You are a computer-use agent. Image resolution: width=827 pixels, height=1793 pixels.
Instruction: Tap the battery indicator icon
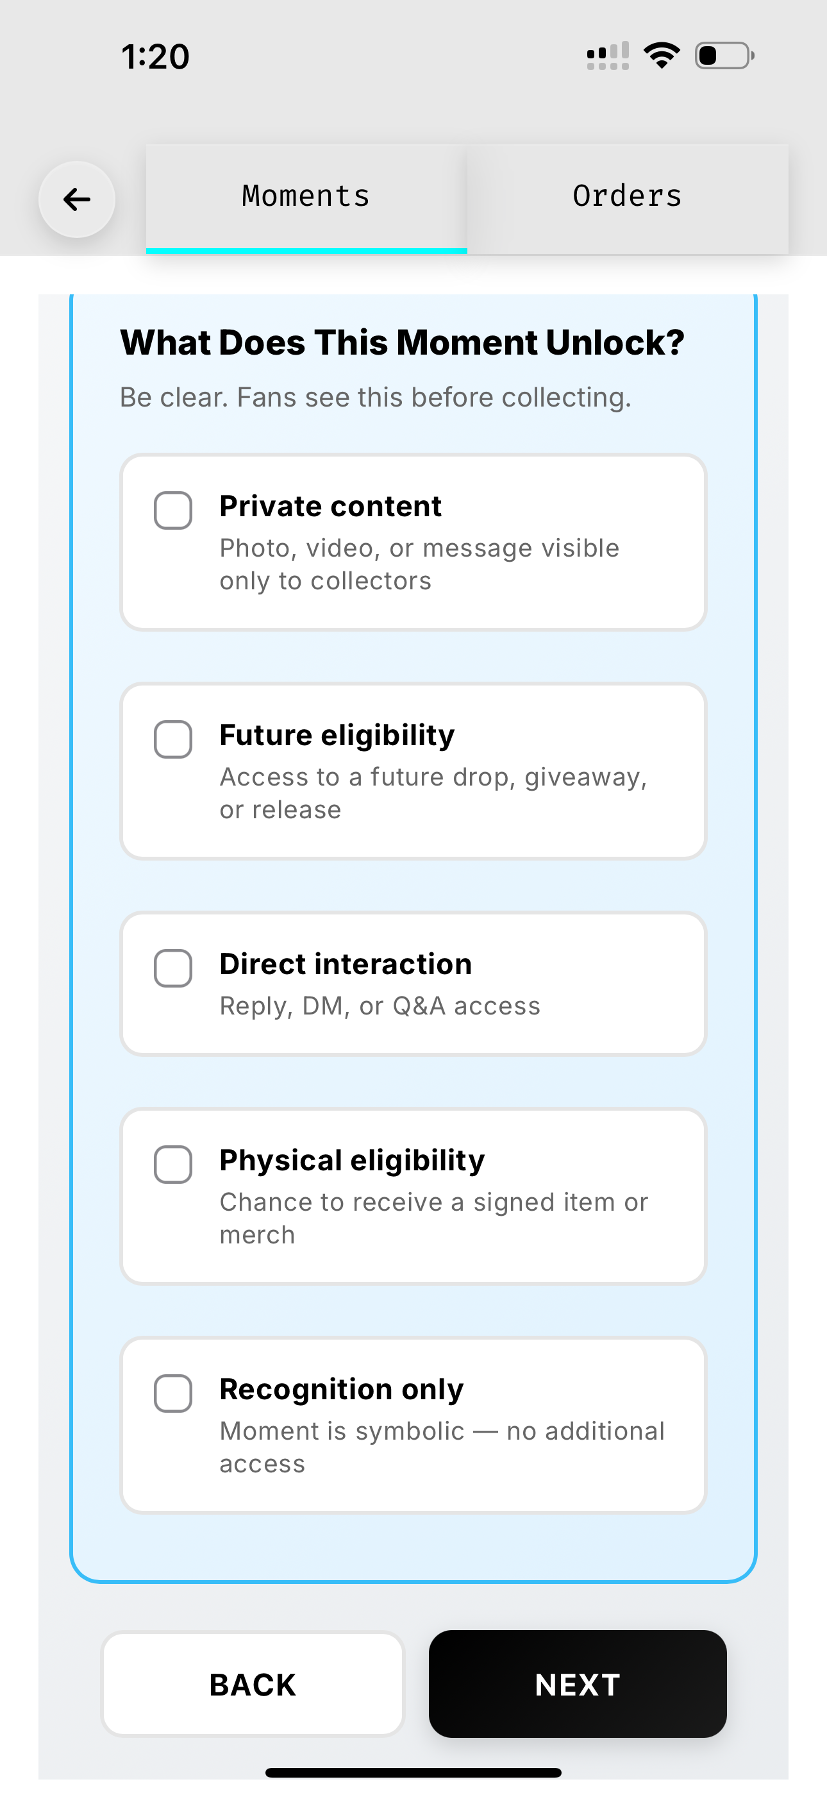click(x=724, y=56)
